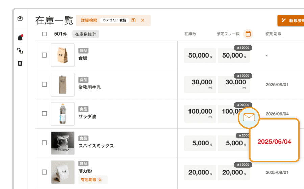Open notifications bell in the sidebar
This screenshot has height=189, width=304.
pos(20,38)
